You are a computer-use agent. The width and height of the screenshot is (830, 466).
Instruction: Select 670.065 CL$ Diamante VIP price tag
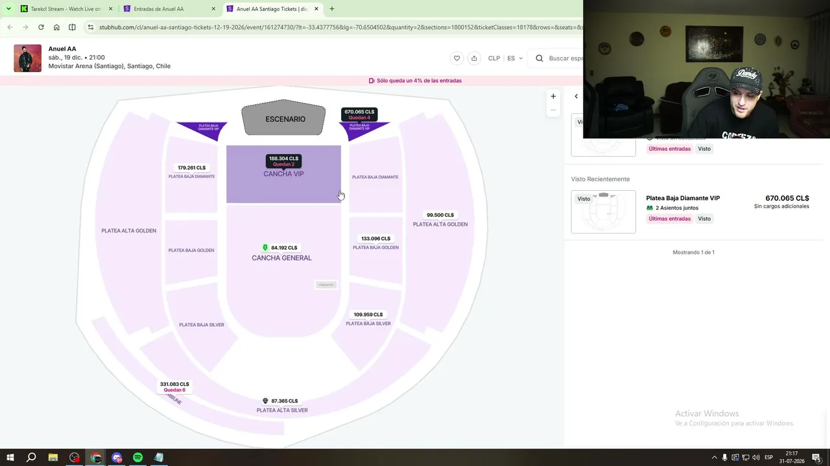pos(359,115)
